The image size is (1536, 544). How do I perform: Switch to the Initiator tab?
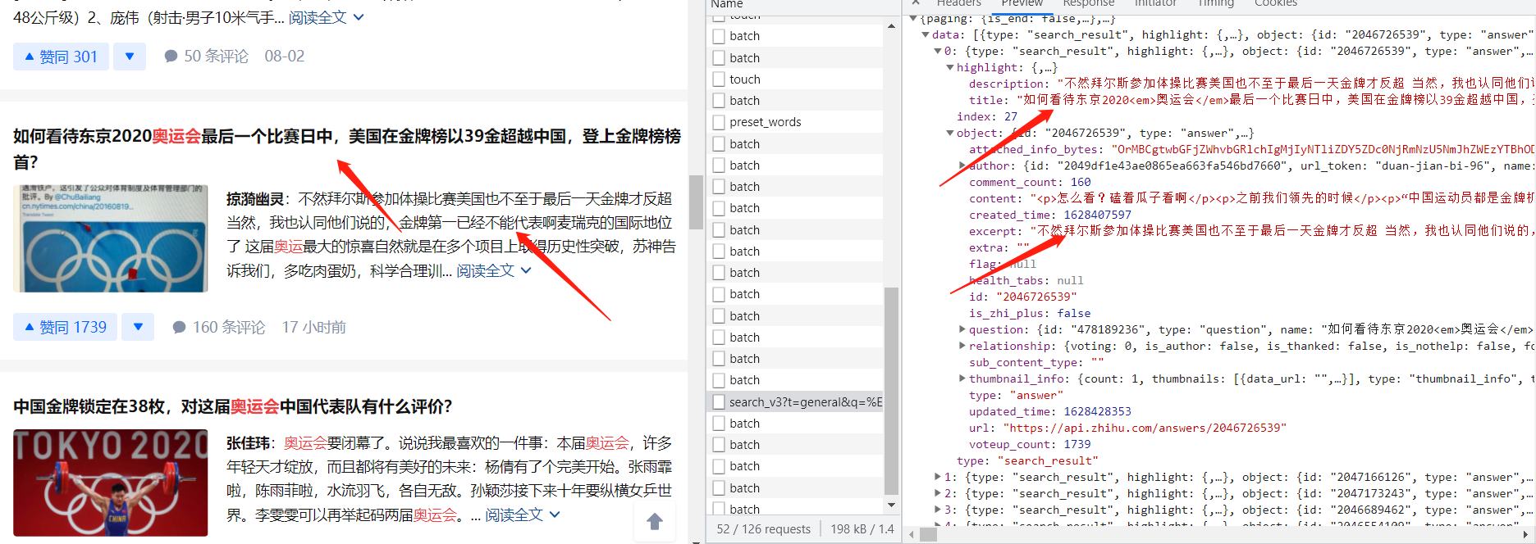1155,3
